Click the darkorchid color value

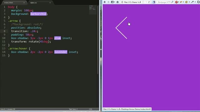click(38, 14)
